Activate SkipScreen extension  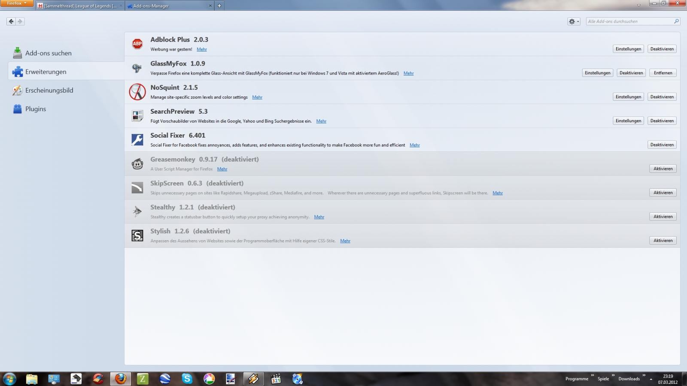point(663,193)
